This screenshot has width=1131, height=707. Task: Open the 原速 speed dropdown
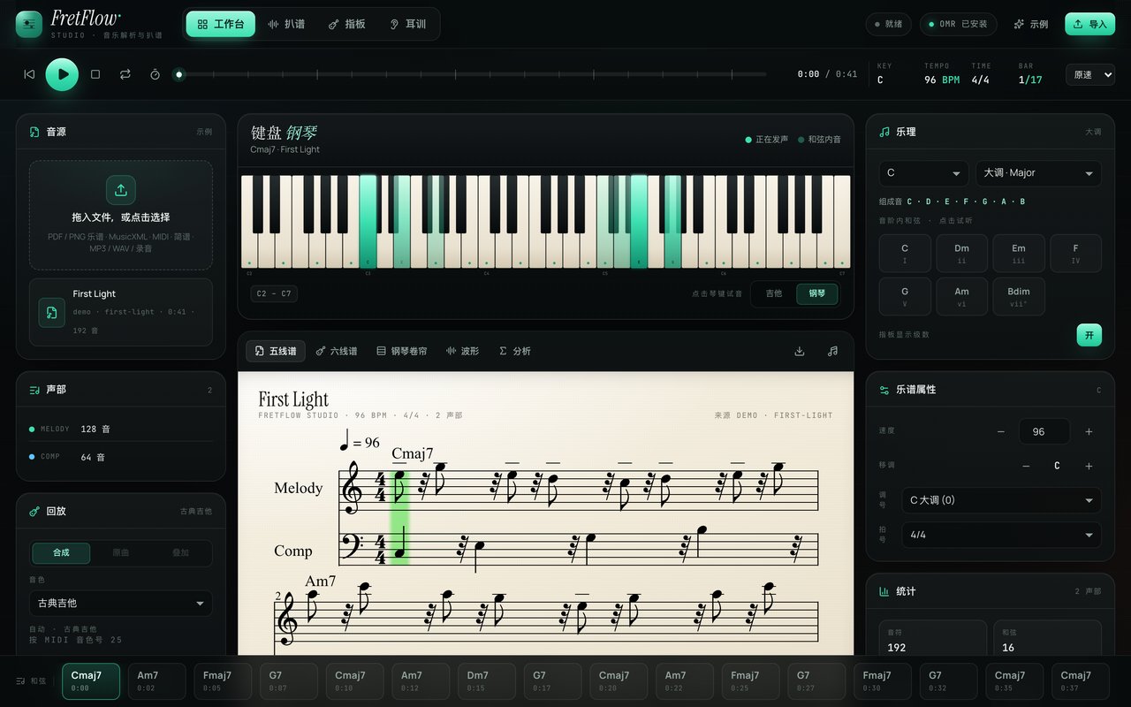pyautogui.click(x=1089, y=75)
